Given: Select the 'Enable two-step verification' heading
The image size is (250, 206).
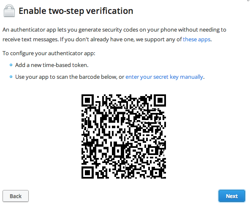Looking at the screenshot, I should point(76,11).
